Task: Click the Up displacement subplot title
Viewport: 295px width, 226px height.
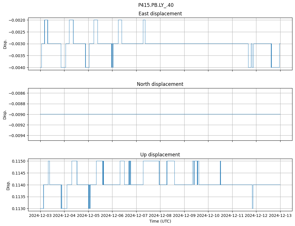Action: tap(160, 155)
